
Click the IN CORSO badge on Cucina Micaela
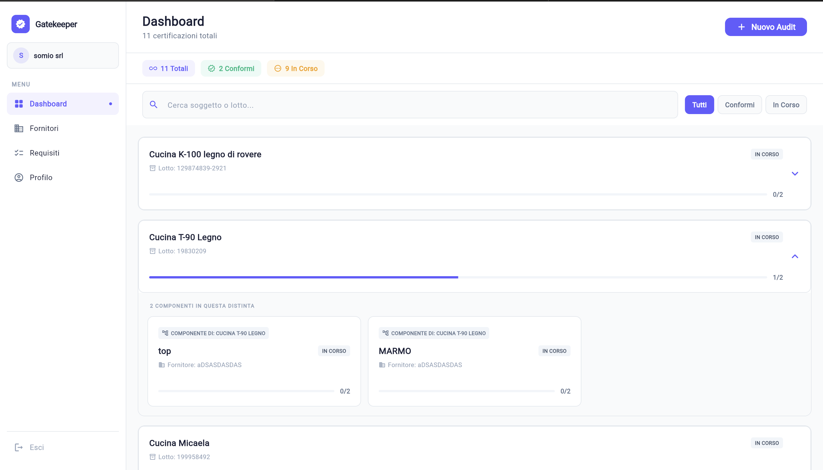(766, 443)
